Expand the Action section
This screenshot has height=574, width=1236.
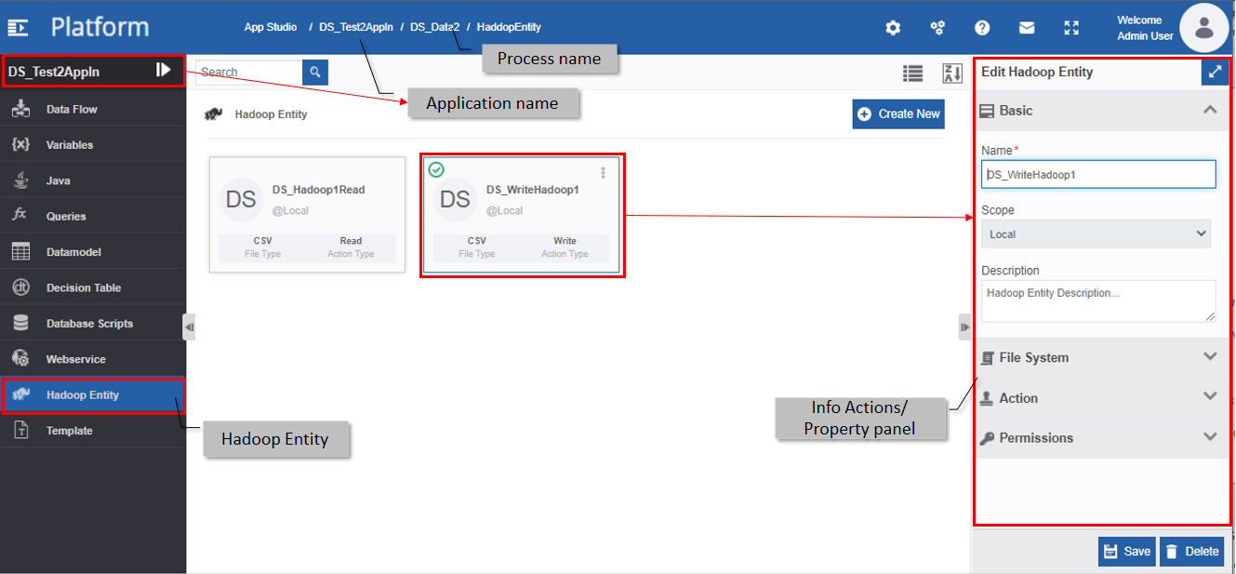click(1101, 397)
